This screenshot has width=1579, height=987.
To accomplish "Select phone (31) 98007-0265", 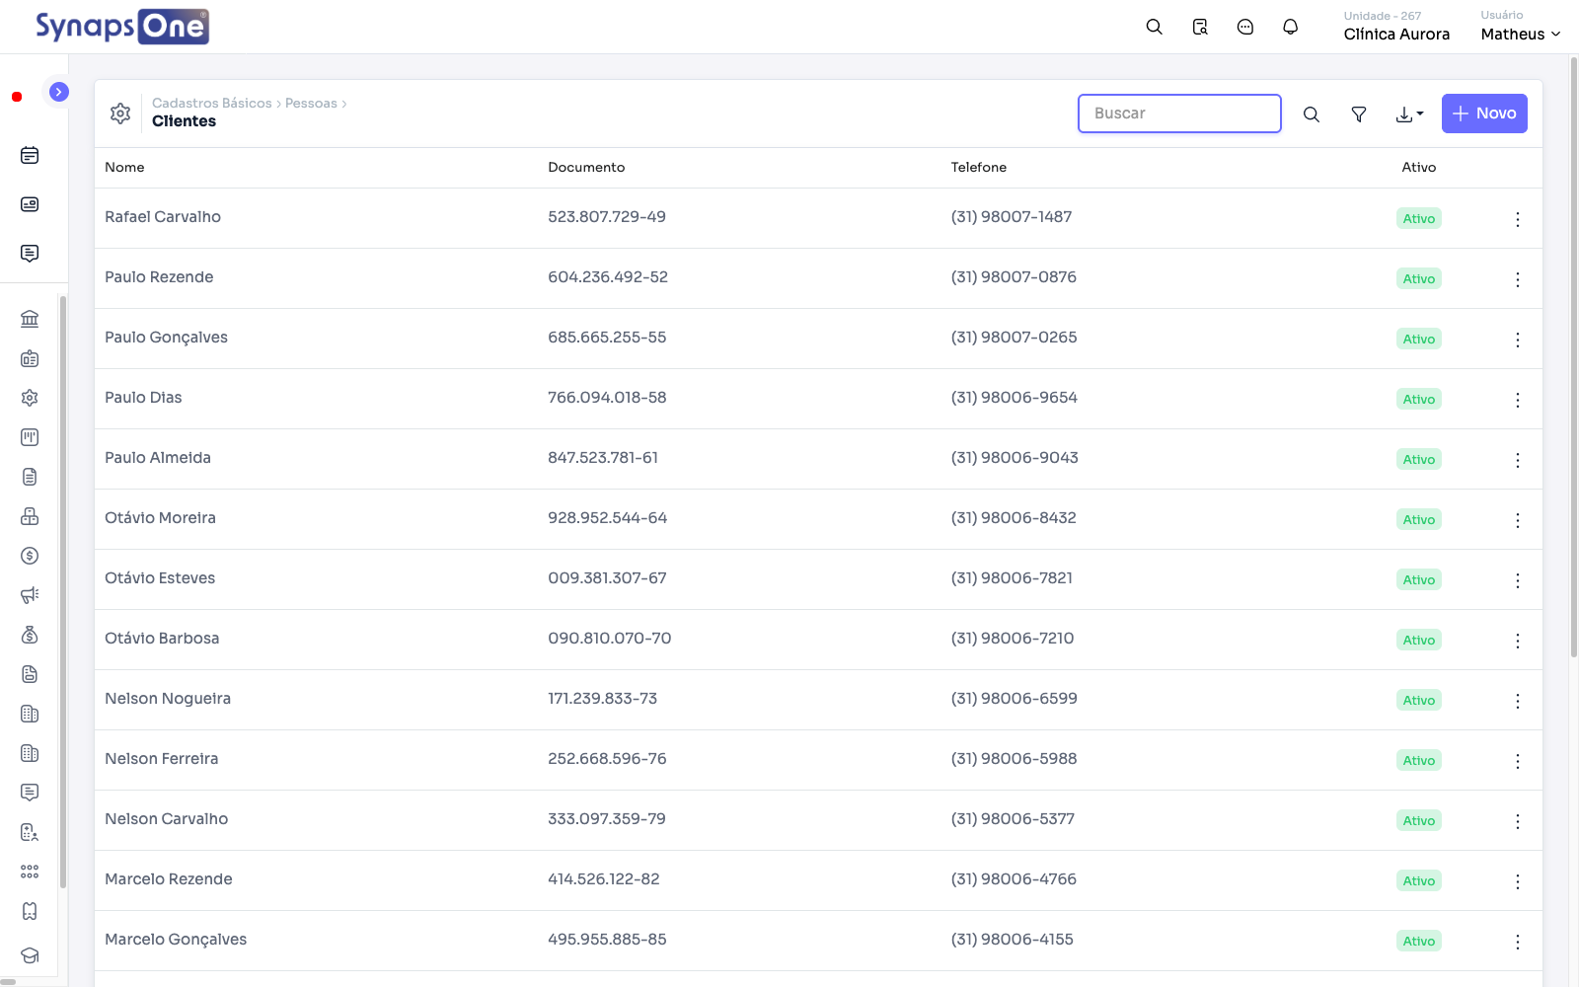I will click(x=1014, y=338).
